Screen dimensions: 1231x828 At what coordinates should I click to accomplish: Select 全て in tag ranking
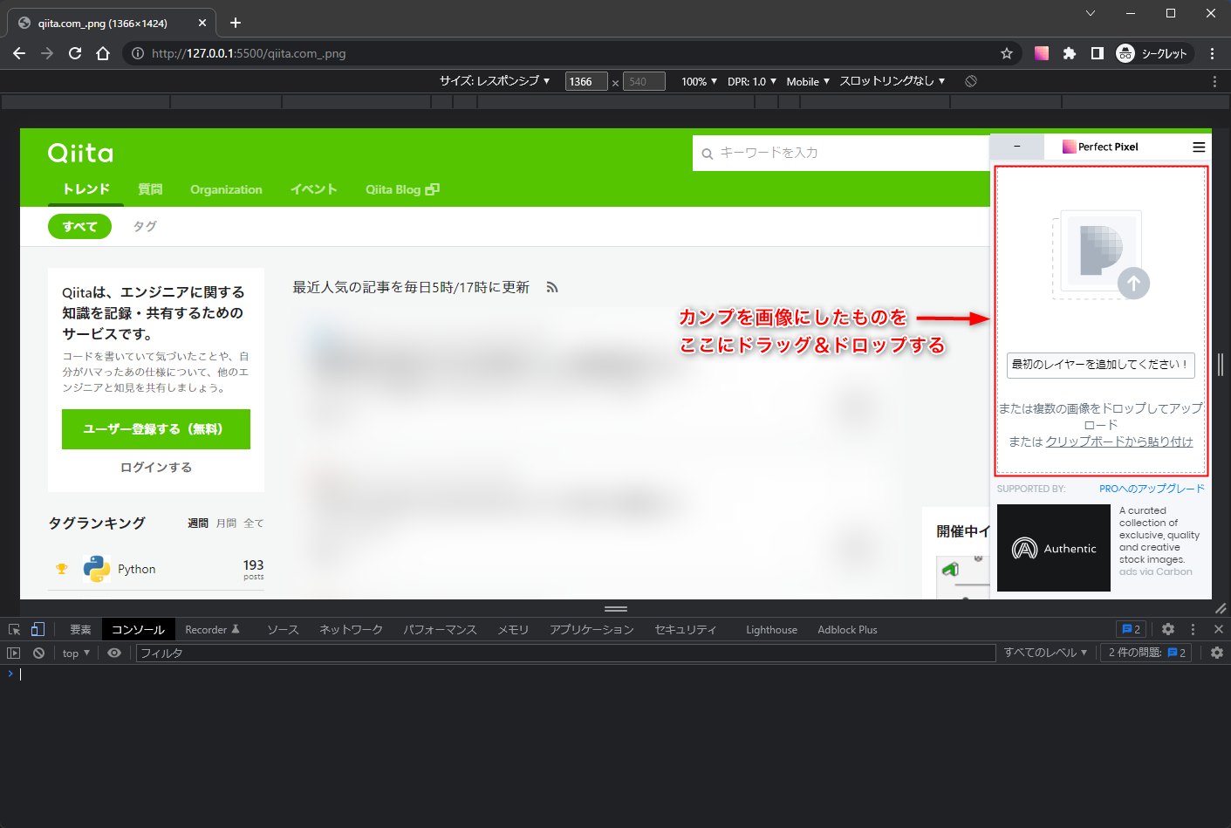[254, 523]
